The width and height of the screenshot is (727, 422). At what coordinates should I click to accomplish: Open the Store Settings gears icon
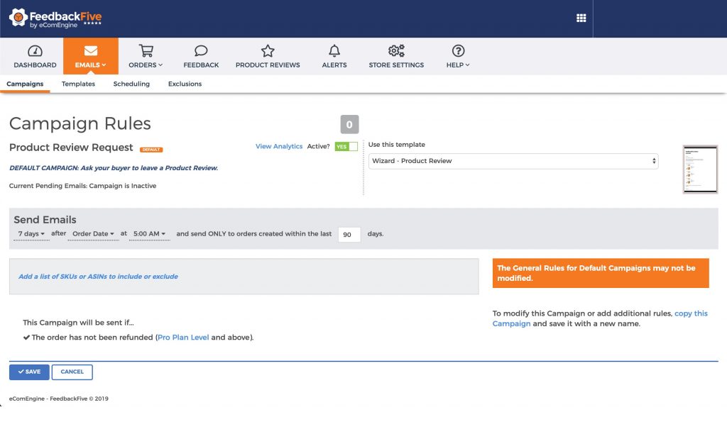396,50
